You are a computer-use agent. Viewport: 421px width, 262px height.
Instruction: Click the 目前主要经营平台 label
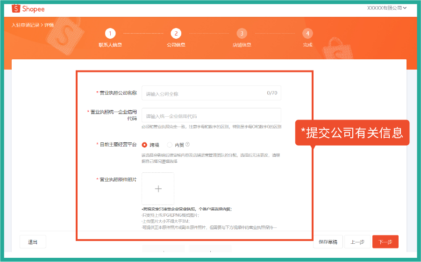click(118, 145)
